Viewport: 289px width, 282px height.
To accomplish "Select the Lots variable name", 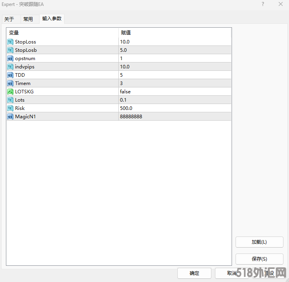I will point(20,100).
